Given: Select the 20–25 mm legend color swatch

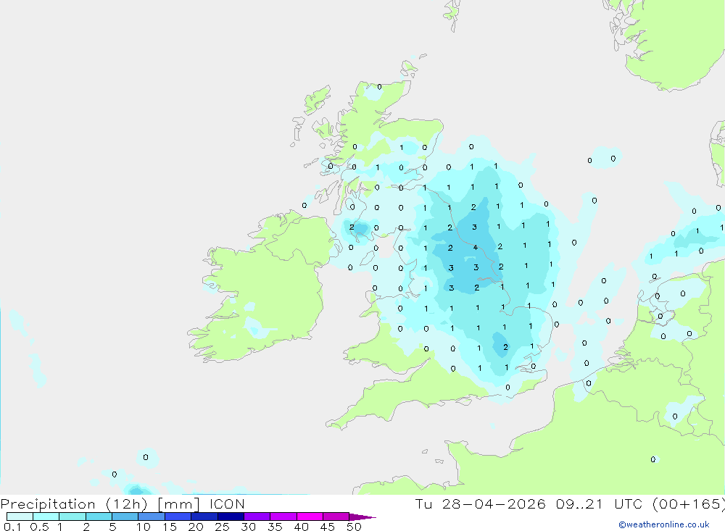Looking at the screenshot, I should (204, 517).
